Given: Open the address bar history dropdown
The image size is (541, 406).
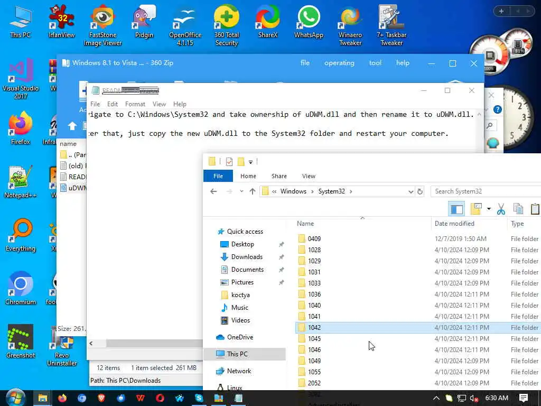Looking at the screenshot, I should pyautogui.click(x=411, y=191).
